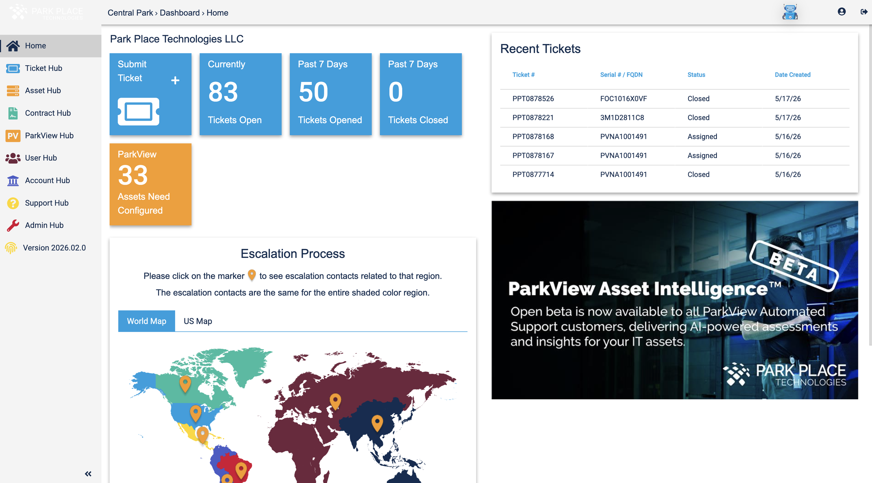Open ticket PPT0878168
Image resolution: width=872 pixels, height=483 pixels.
(533, 137)
